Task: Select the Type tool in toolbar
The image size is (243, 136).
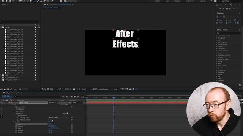Action: [x=34, y=1]
